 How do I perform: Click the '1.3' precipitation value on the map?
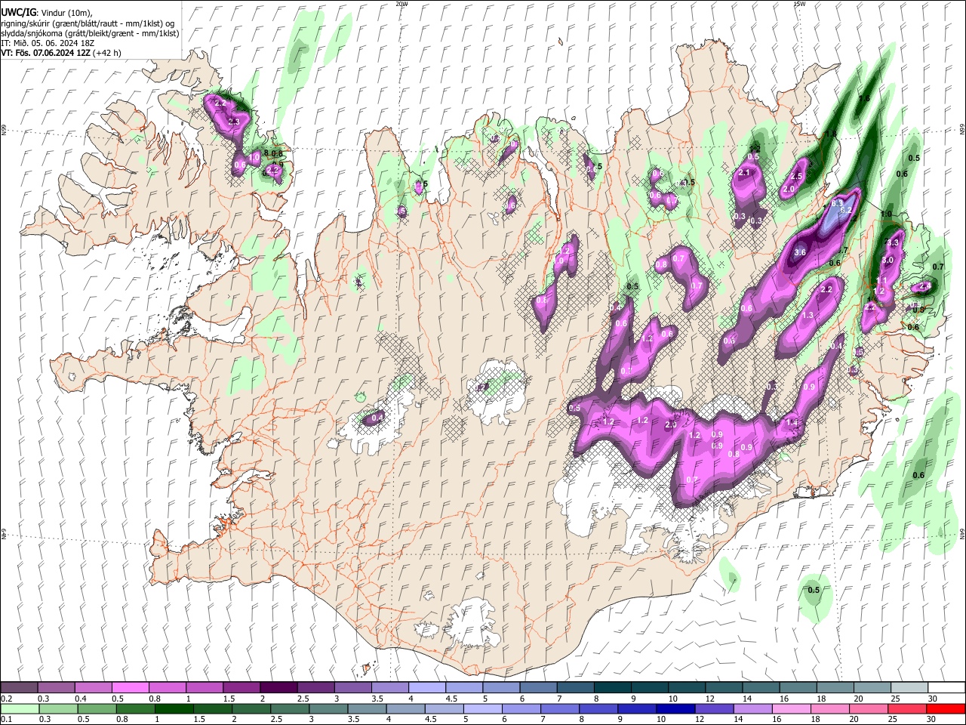pos(808,315)
